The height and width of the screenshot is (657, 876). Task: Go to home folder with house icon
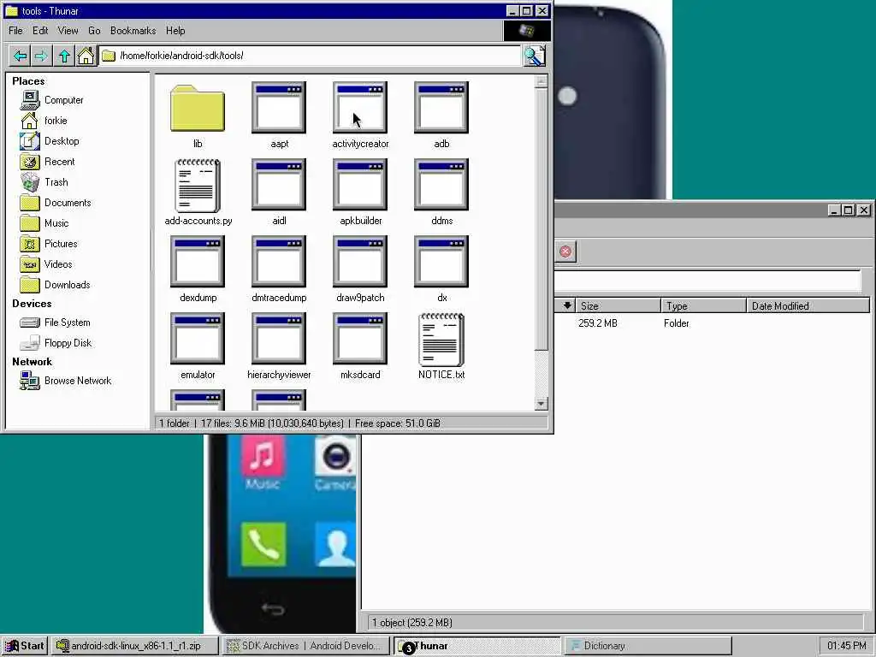click(86, 56)
